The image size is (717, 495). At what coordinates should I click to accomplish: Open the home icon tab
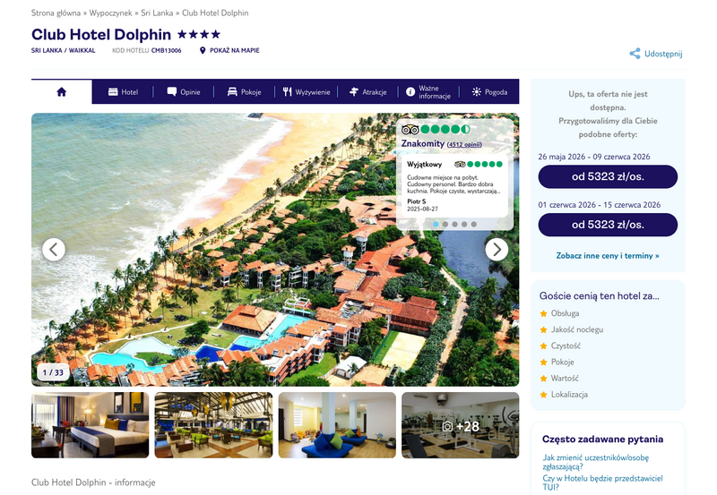click(x=61, y=92)
